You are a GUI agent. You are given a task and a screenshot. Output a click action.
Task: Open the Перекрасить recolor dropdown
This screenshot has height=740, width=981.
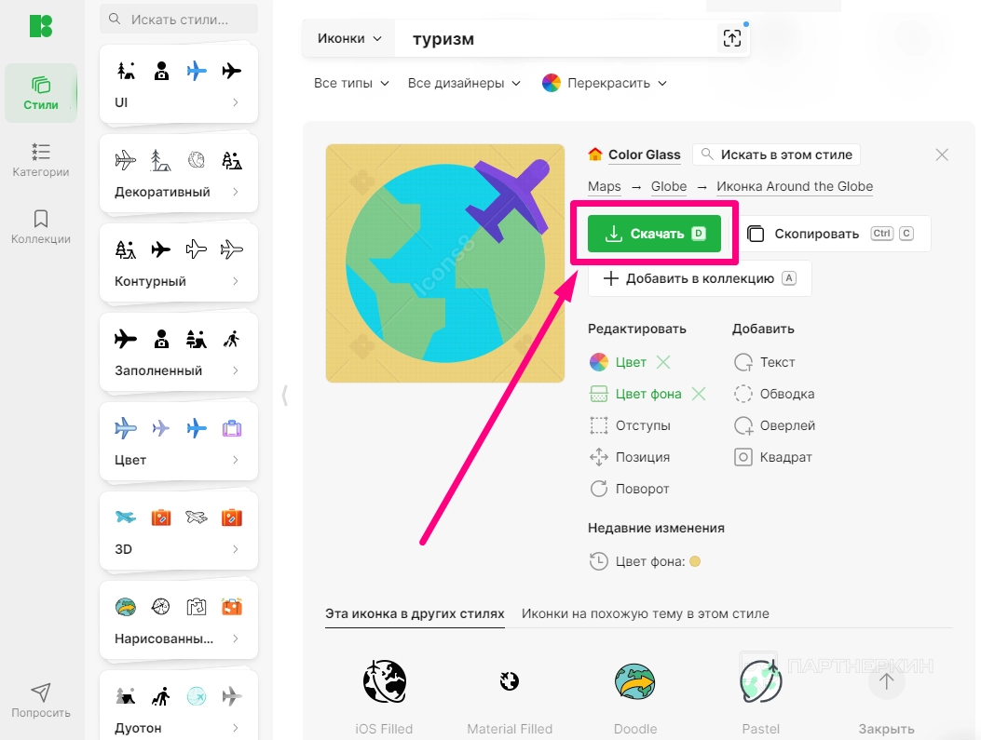(605, 83)
